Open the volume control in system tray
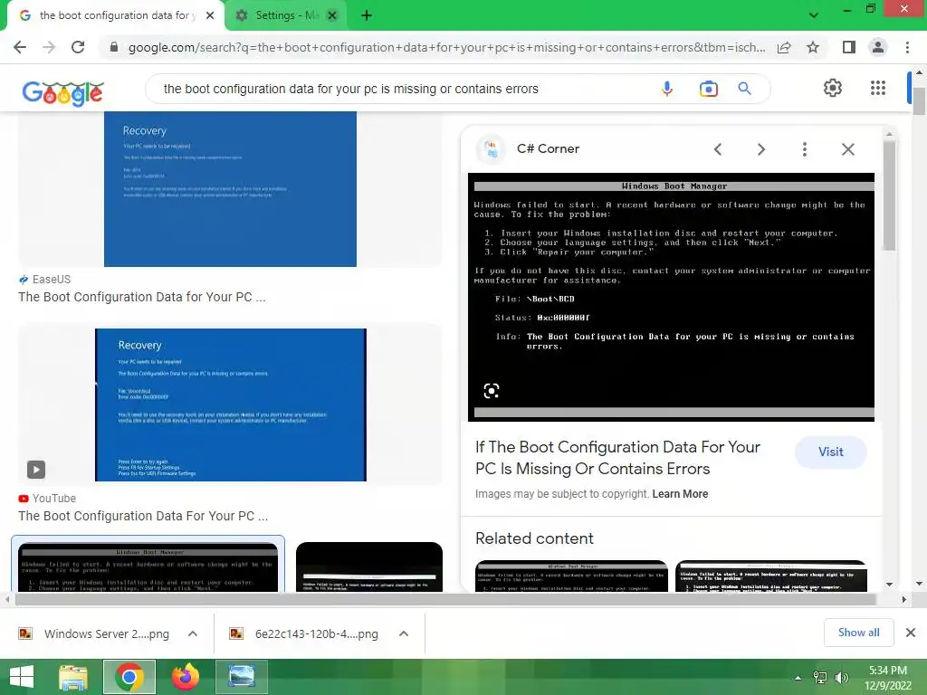The width and height of the screenshot is (927, 695). 841,678
